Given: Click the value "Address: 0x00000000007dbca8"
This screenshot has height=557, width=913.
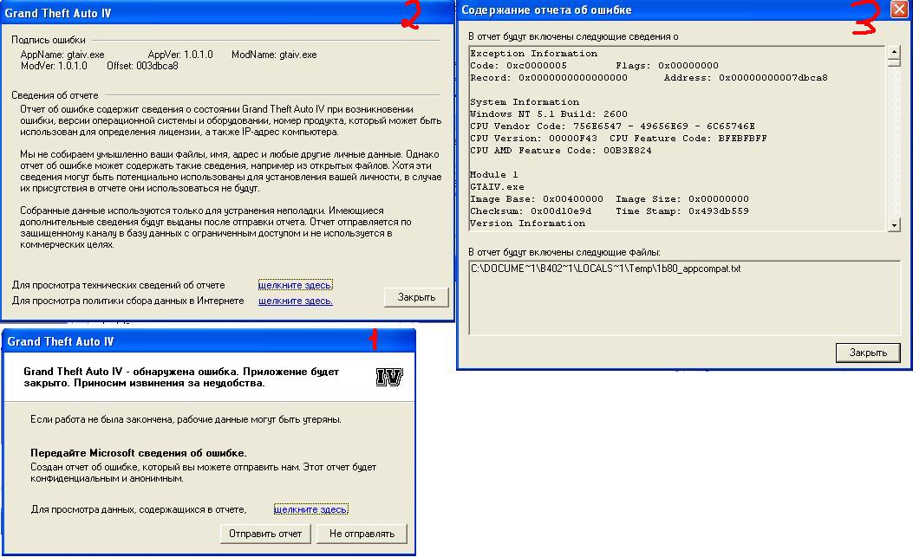Looking at the screenshot, I should pos(746,78).
